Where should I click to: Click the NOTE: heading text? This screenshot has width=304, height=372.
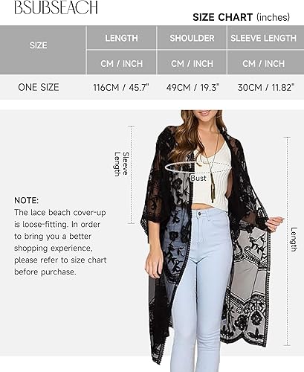(x=27, y=200)
